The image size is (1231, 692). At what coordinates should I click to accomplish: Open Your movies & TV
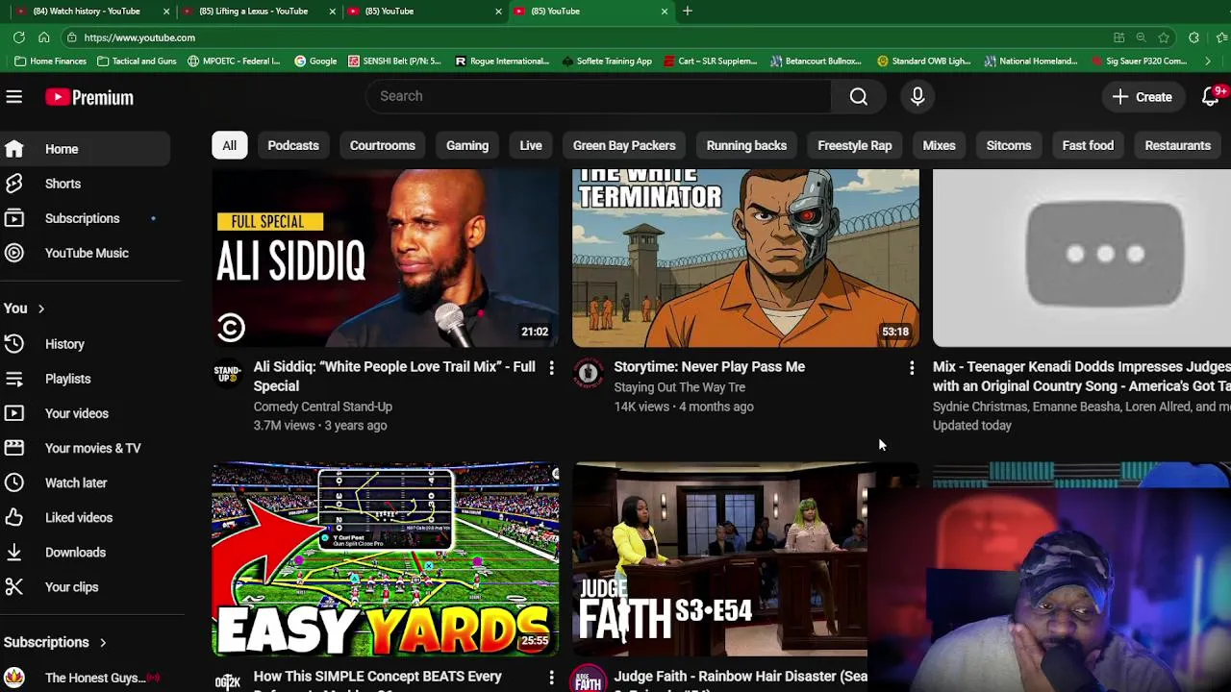[92, 448]
